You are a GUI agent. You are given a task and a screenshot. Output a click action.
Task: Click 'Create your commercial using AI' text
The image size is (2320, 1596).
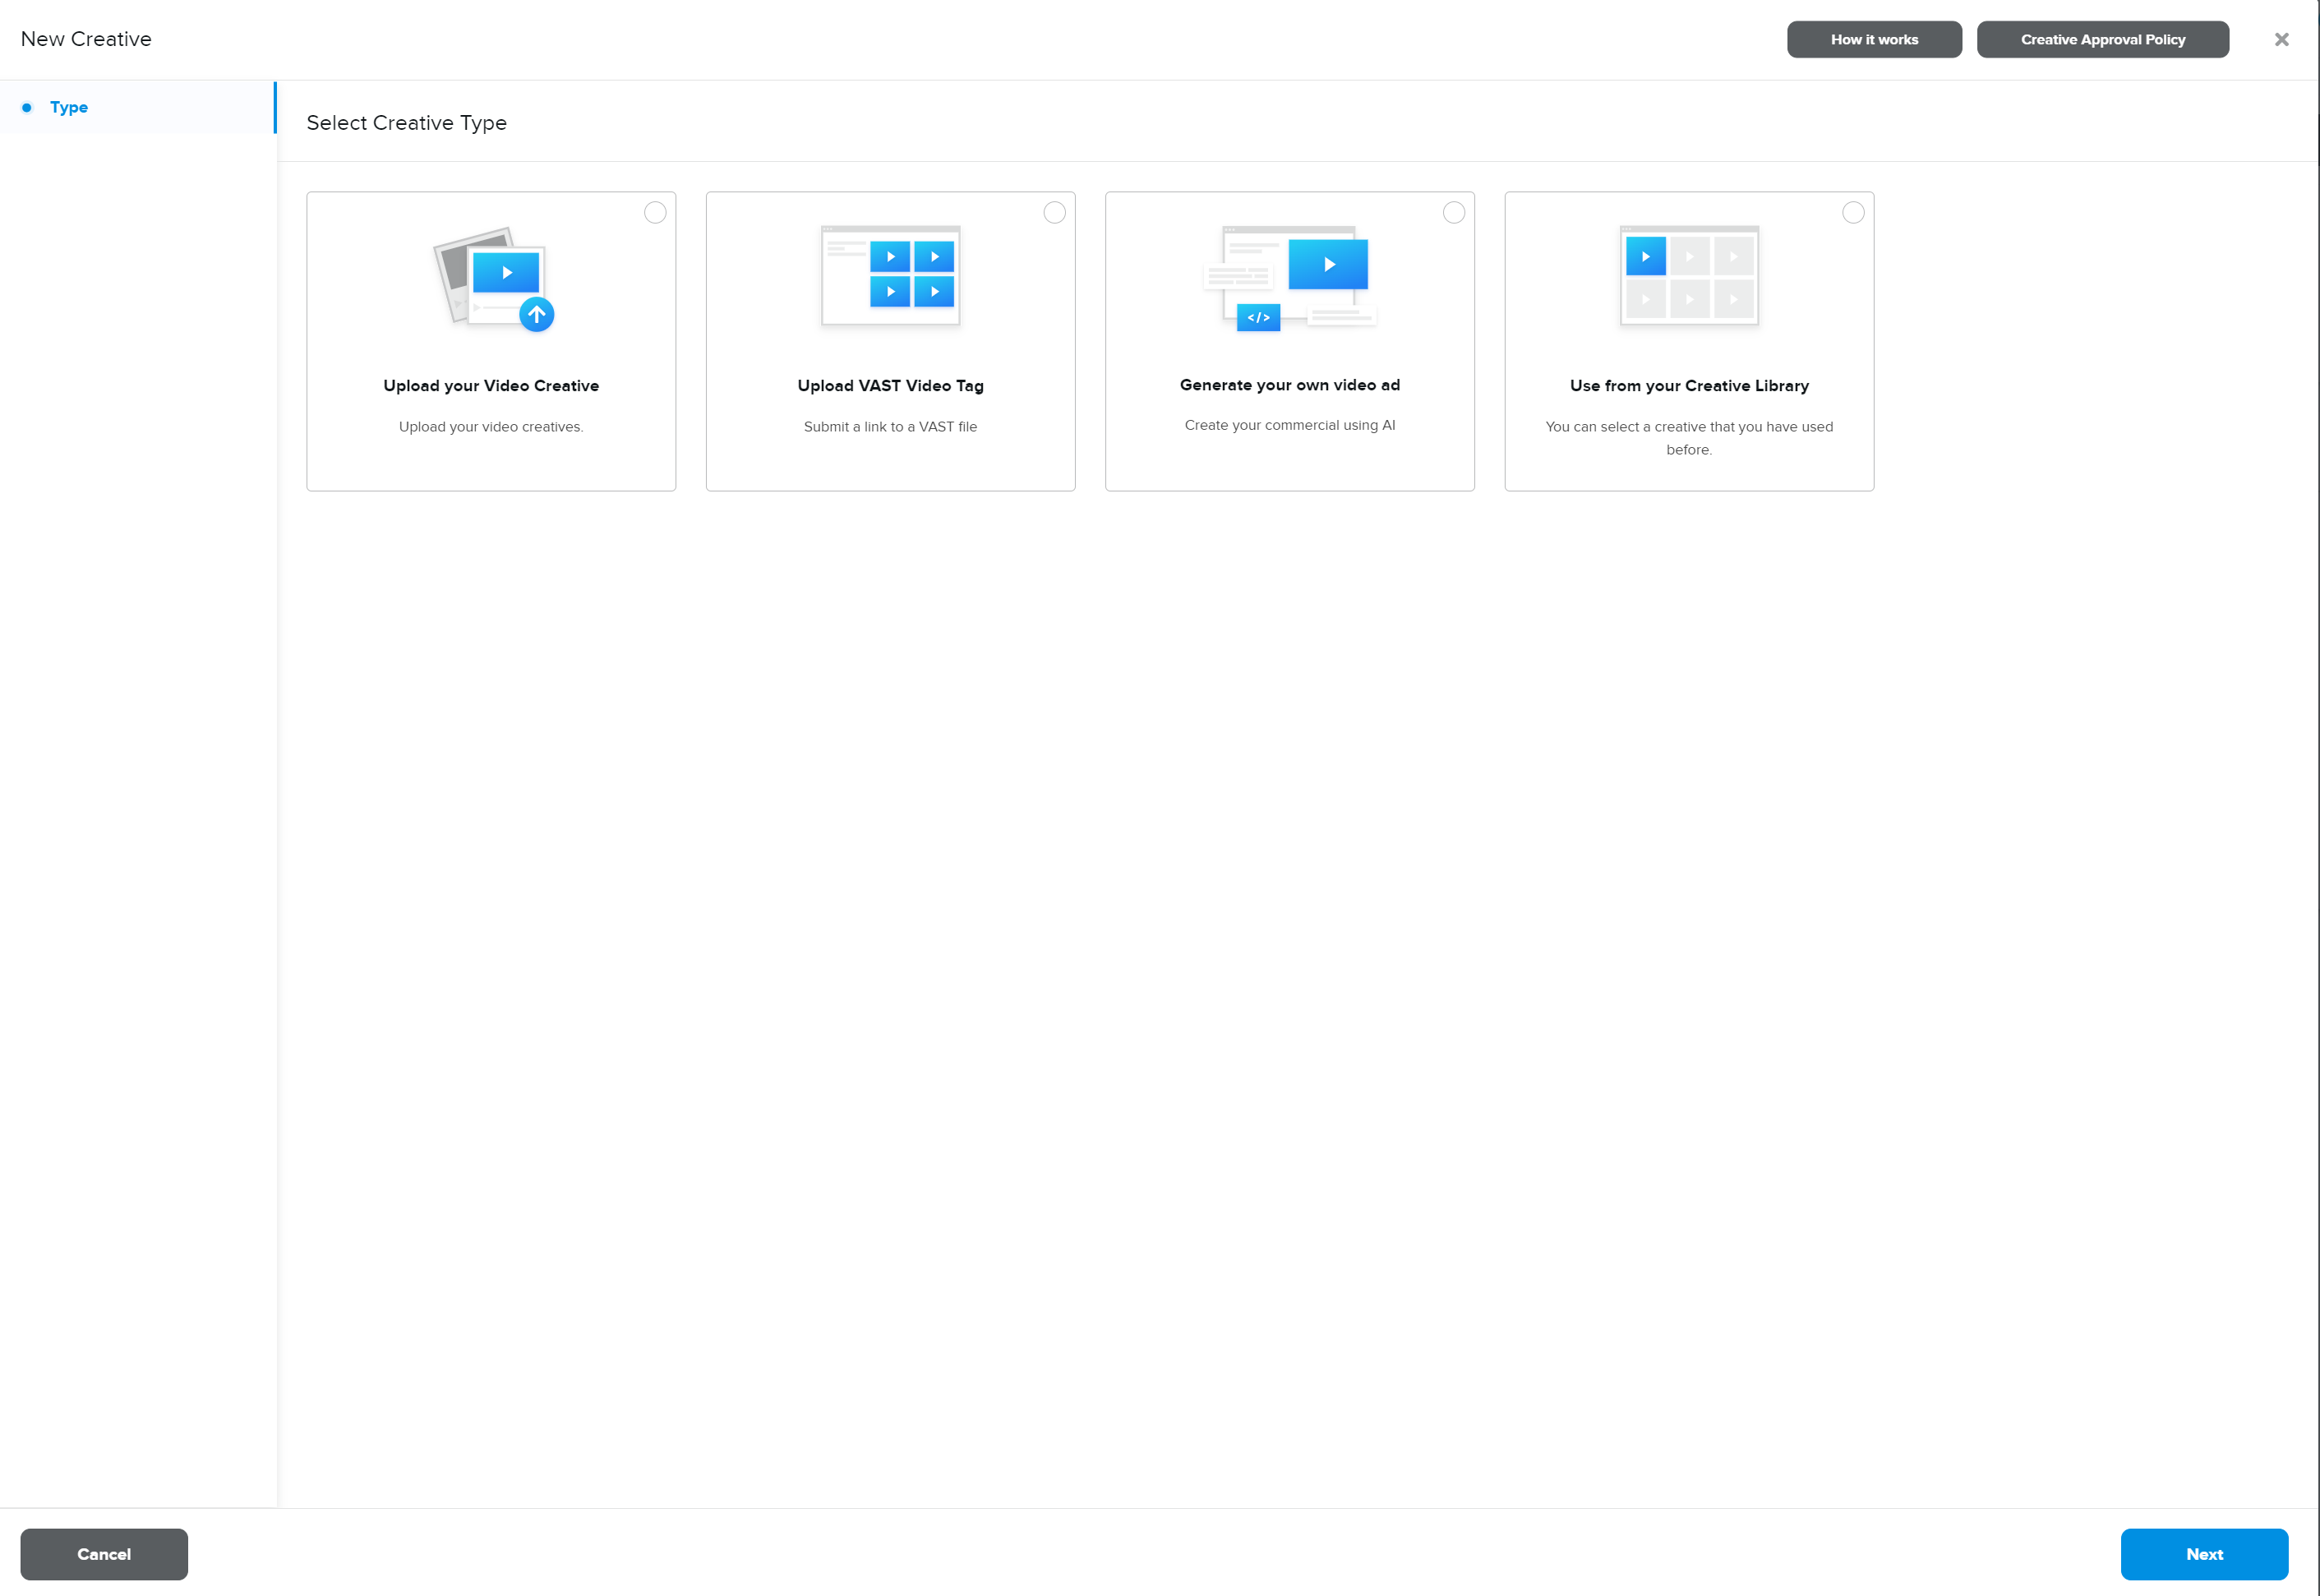click(1290, 425)
